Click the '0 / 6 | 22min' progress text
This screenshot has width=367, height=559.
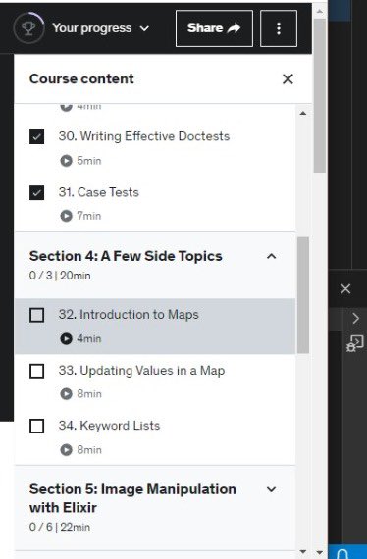click(60, 527)
